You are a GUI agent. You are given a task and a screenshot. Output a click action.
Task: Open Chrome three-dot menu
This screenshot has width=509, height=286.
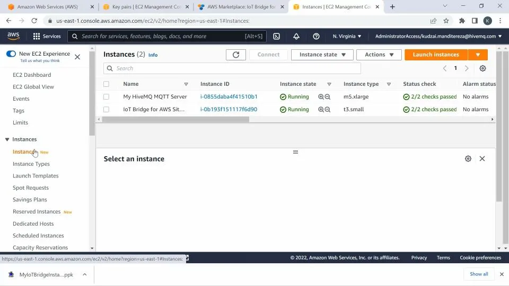pos(500,21)
